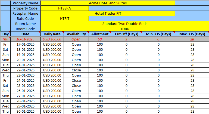Click the Acme Hotel and Suites cell
Image resolution: width=209 pixels, height=114 pixels.
tap(108, 3)
